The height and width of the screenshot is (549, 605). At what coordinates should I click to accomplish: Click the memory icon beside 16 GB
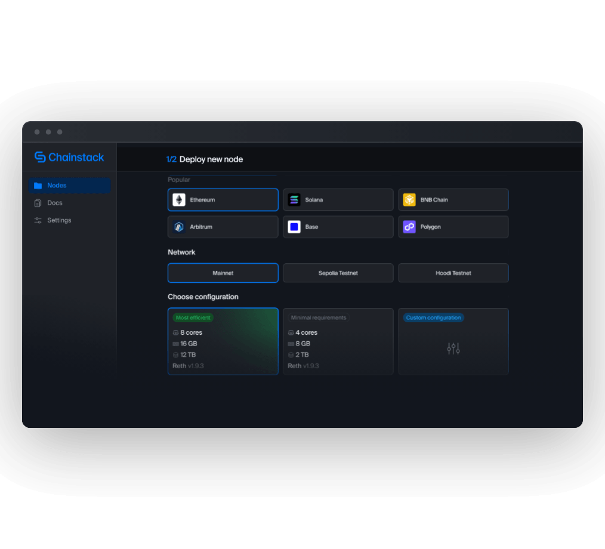coord(175,344)
